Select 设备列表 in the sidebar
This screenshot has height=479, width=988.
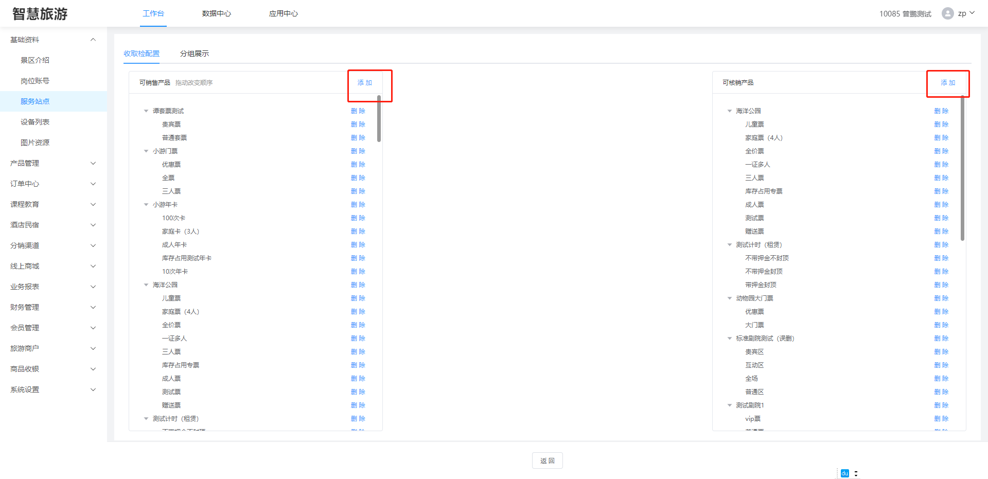pyautogui.click(x=35, y=122)
